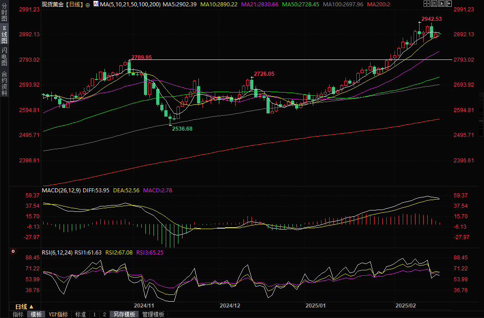This screenshot has height=318, width=484.
Task: Open the 闪电图 view
Action: pyautogui.click(x=4, y=56)
